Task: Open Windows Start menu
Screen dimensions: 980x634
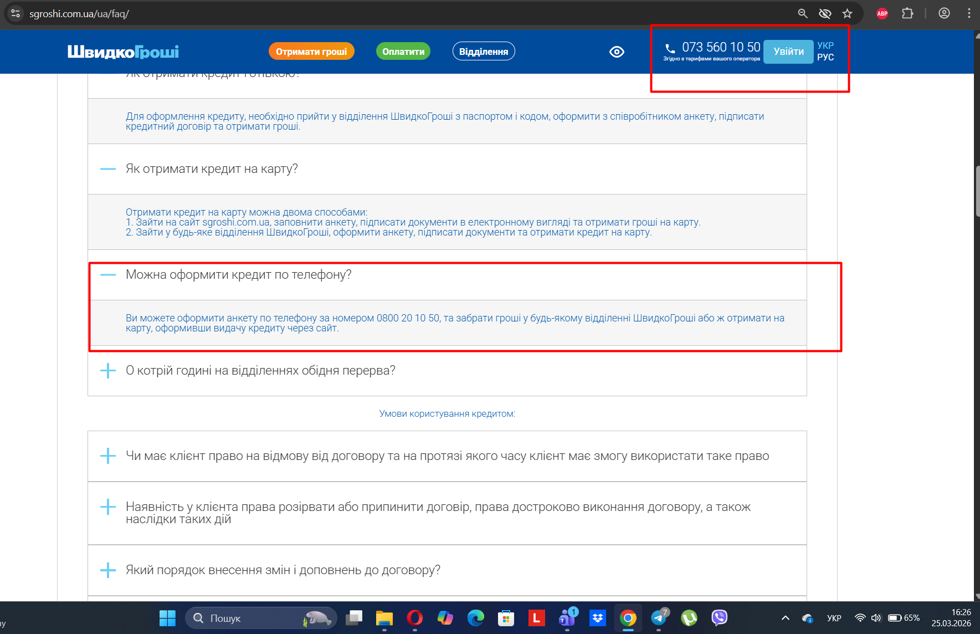Action: [167, 618]
